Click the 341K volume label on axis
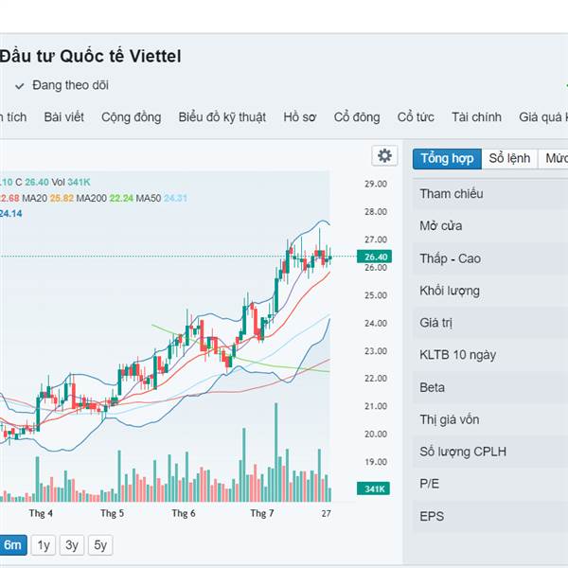This screenshot has height=568, width=568. [374, 488]
